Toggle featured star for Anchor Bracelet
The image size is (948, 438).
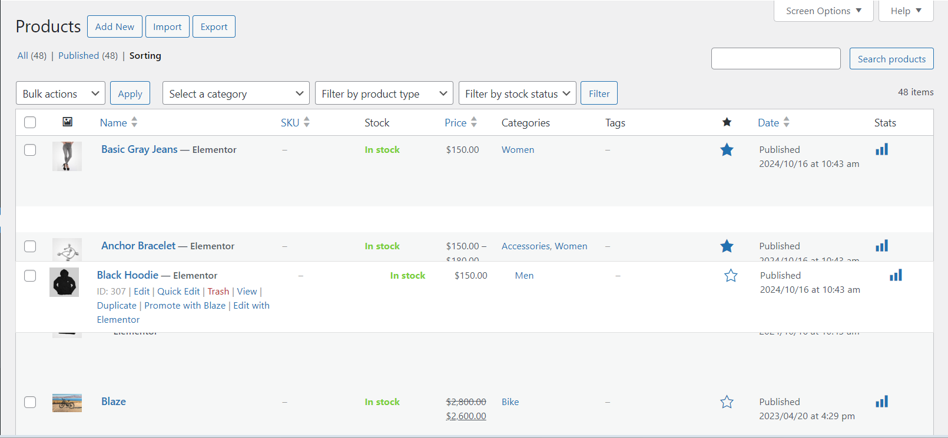pyautogui.click(x=727, y=246)
